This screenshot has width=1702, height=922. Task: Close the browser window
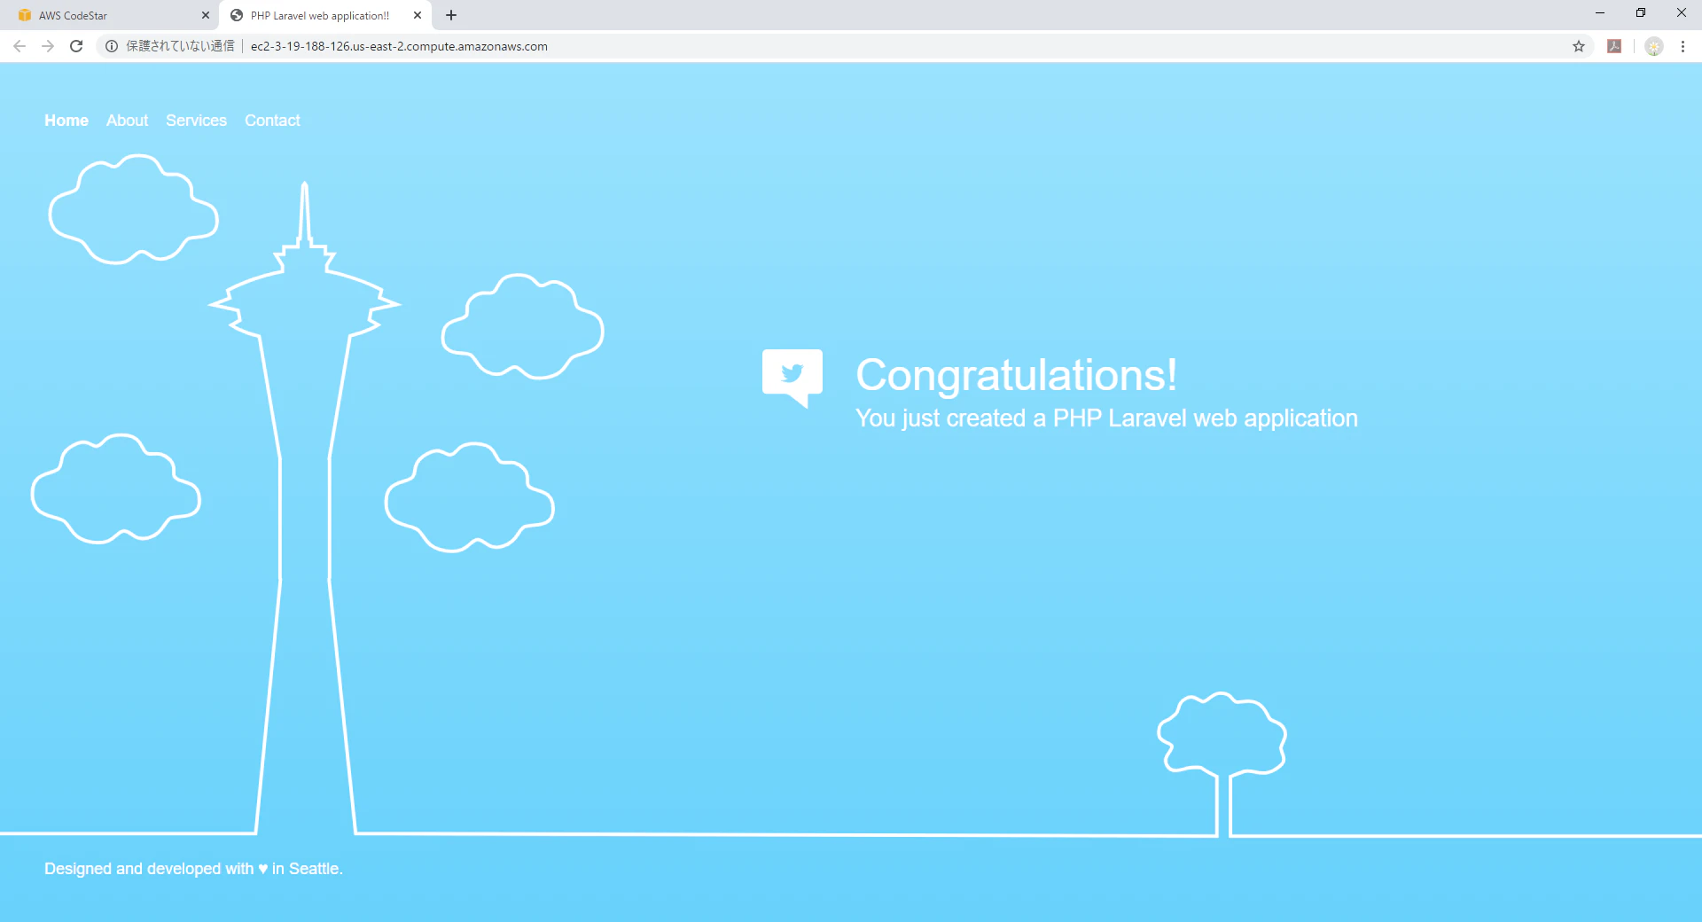click(x=1682, y=12)
